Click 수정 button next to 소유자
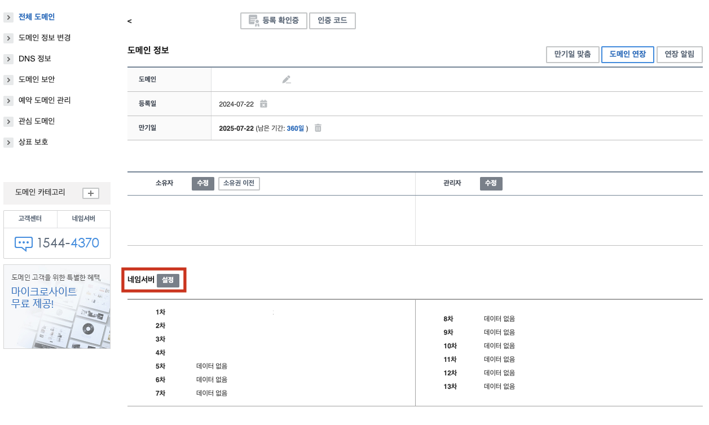Image resolution: width=709 pixels, height=425 pixels. click(x=203, y=184)
